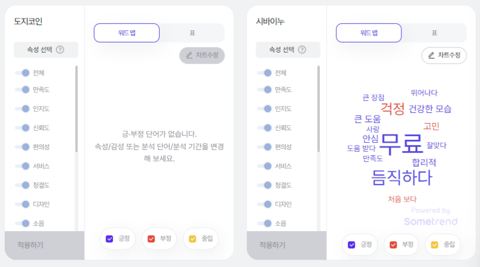Click 적용하기 button in 도지코인 panel
The width and height of the screenshot is (480, 267).
point(44,245)
